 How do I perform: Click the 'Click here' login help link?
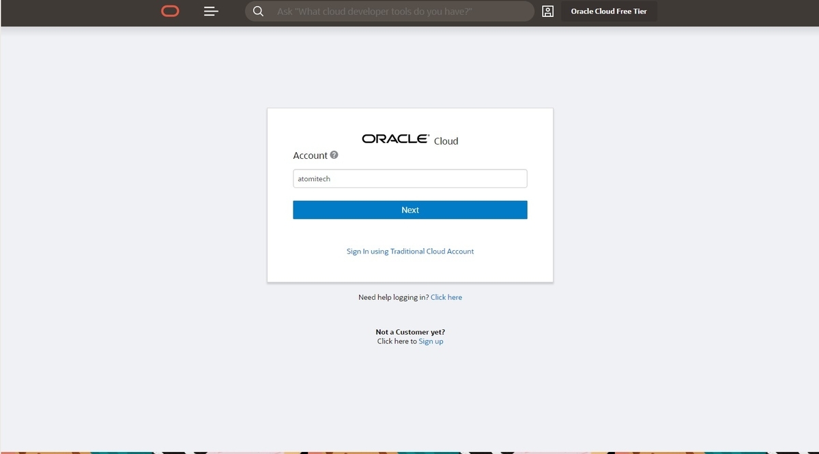pyautogui.click(x=446, y=297)
